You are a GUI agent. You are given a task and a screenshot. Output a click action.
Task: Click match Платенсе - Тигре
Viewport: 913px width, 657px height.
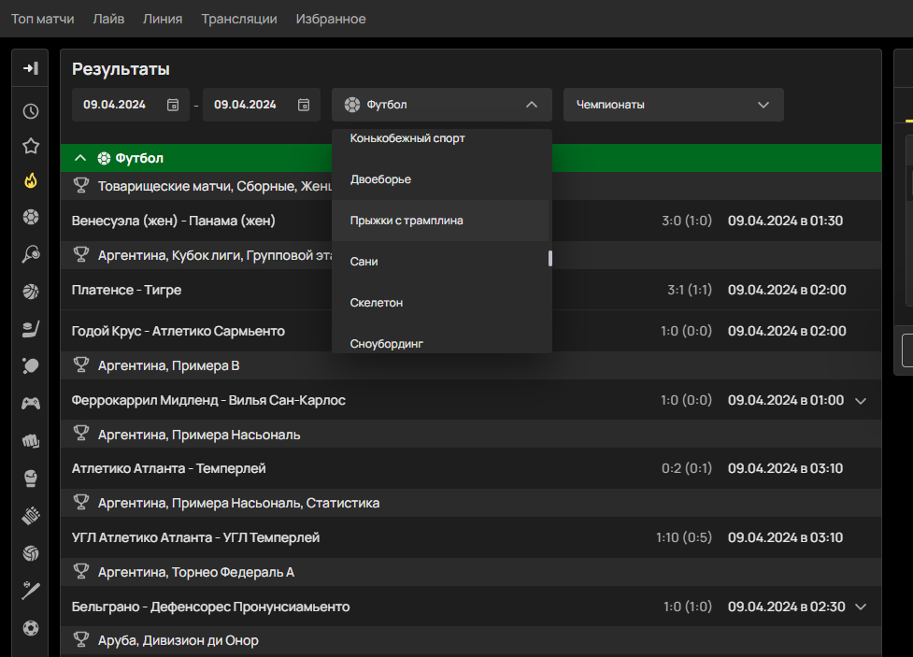tap(126, 290)
